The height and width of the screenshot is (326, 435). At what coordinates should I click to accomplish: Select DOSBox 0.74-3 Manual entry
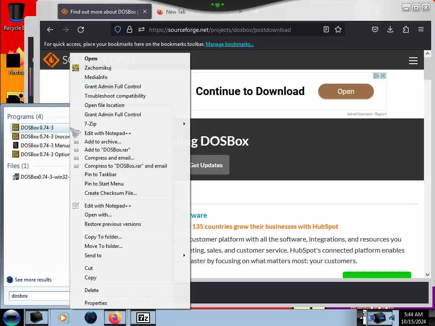(x=41, y=145)
